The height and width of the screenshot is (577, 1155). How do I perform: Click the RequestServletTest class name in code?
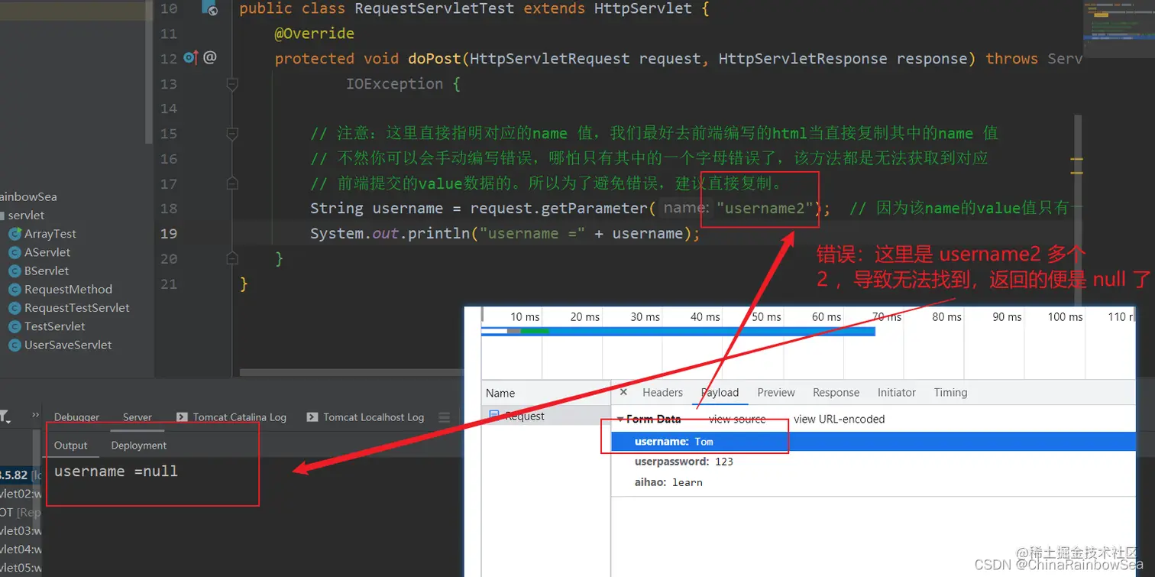click(435, 8)
